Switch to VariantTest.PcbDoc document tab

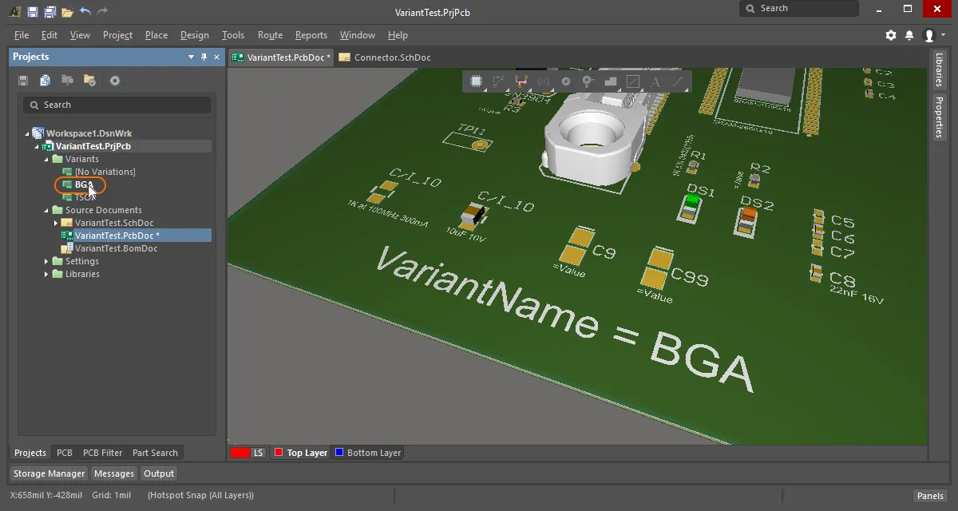(281, 57)
